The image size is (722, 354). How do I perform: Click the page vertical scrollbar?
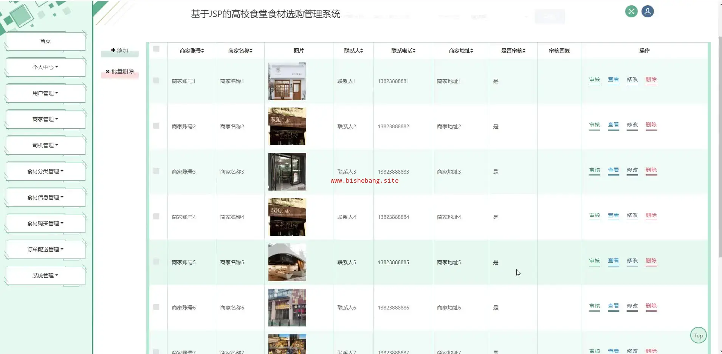pyautogui.click(x=720, y=147)
